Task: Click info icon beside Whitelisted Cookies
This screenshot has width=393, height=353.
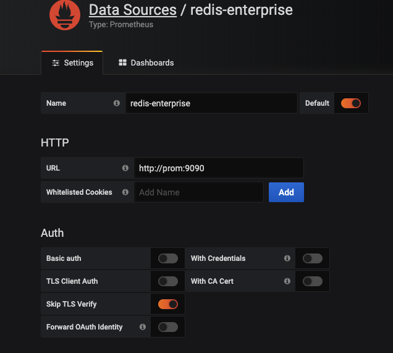Action: pos(125,192)
